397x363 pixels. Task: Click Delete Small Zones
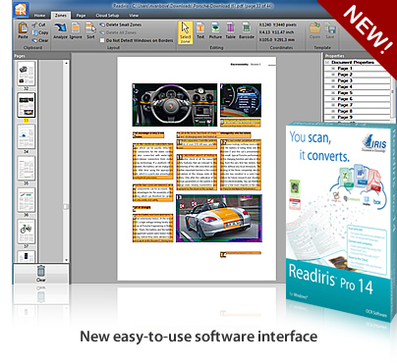121,25
